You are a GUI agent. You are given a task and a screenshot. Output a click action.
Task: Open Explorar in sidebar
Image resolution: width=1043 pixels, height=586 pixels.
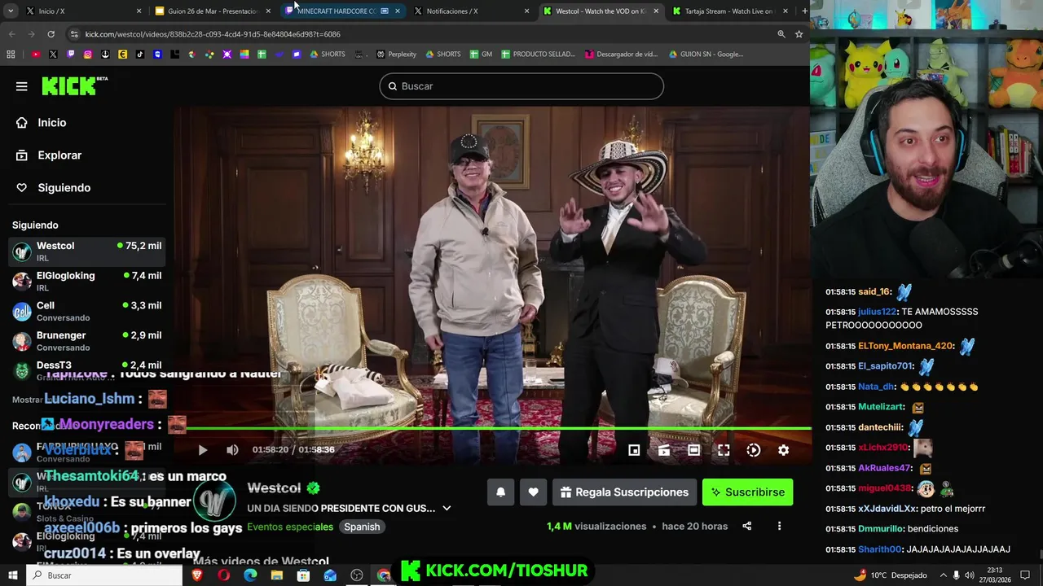tap(49, 155)
